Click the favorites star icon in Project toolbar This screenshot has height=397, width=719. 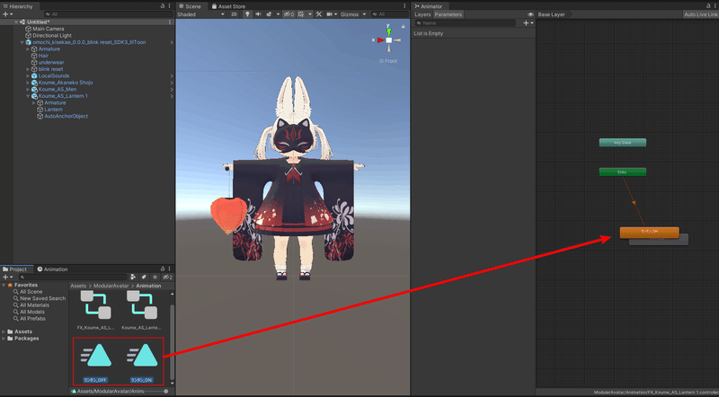[x=155, y=277]
